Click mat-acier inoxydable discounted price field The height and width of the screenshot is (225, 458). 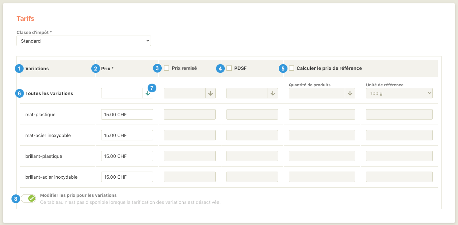pyautogui.click(x=190, y=135)
